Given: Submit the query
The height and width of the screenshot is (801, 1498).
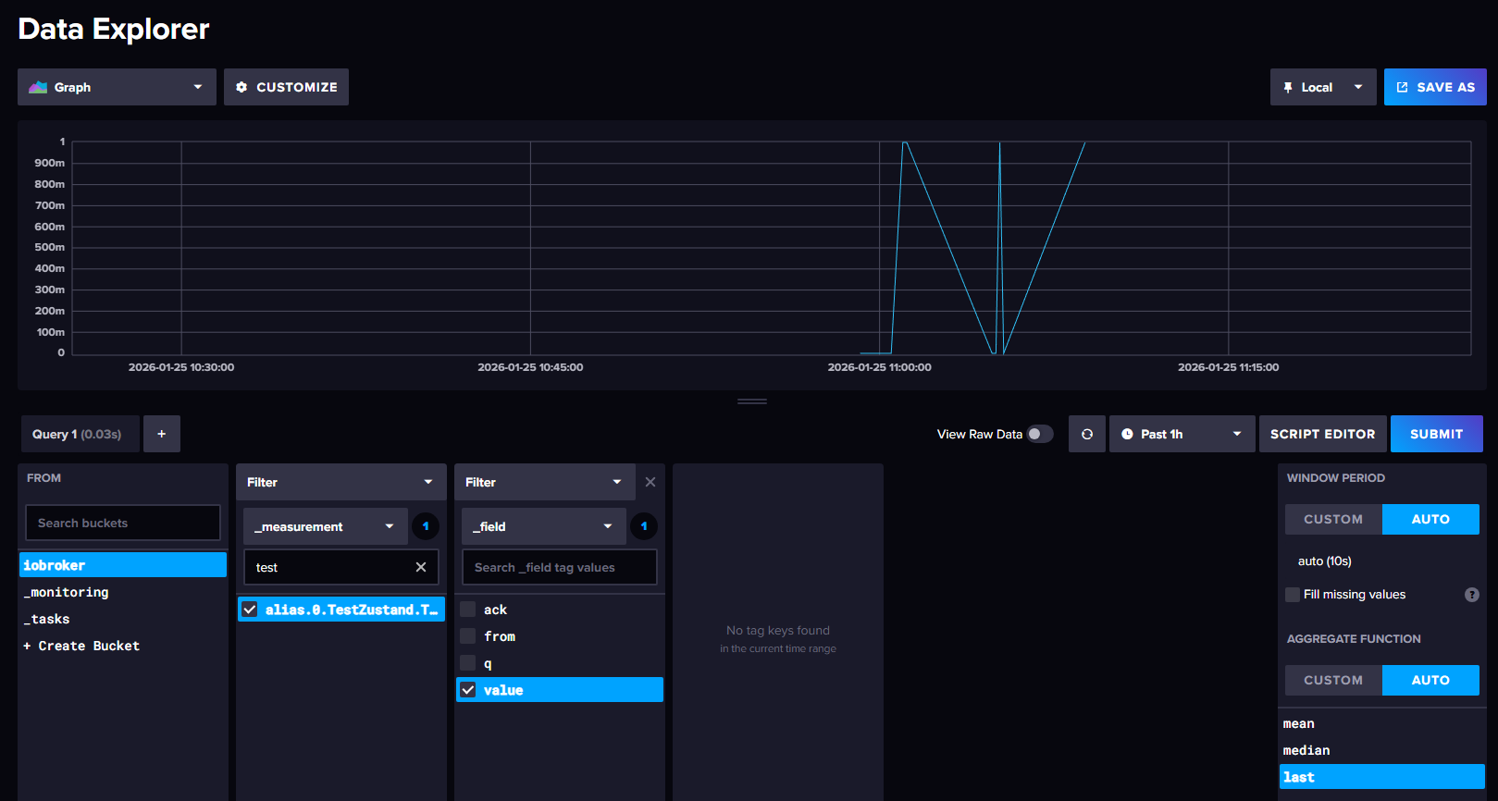Looking at the screenshot, I should click(x=1437, y=434).
